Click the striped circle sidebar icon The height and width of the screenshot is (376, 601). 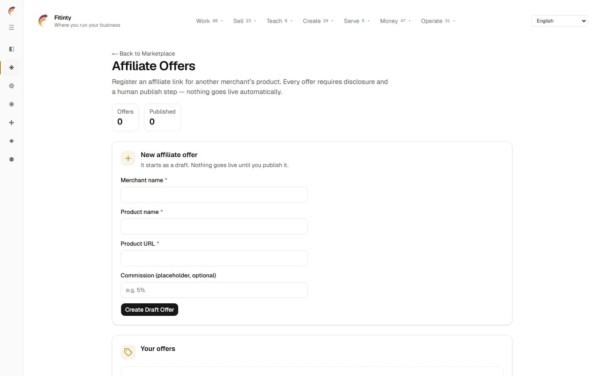[12, 86]
